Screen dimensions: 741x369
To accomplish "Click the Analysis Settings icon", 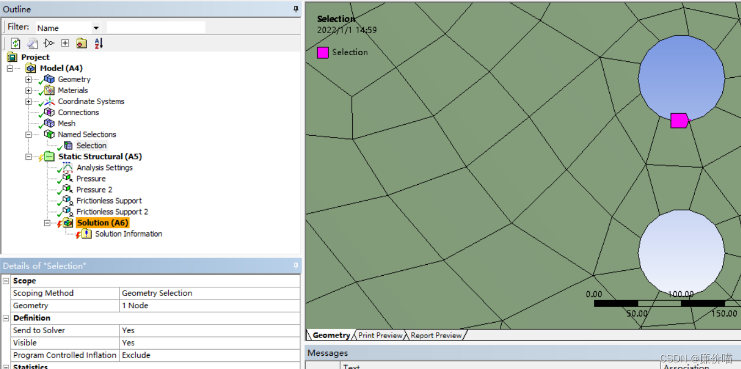I will click(68, 168).
